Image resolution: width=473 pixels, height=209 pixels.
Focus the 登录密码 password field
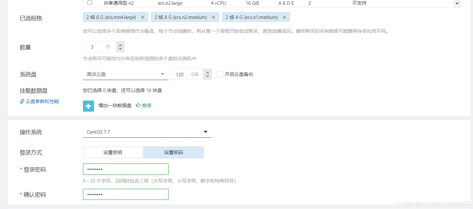pyautogui.click(x=126, y=169)
